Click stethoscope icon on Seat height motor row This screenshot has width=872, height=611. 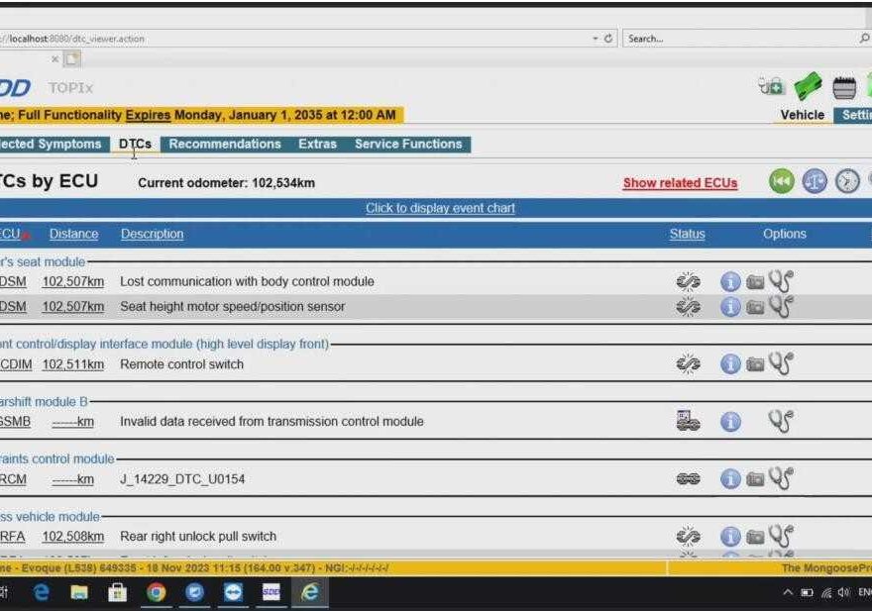click(x=781, y=306)
